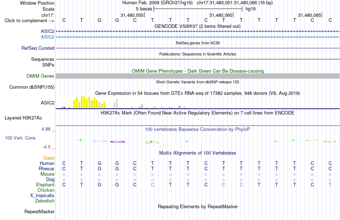Viewport: 340px width, 220px height.
Task: Click the chr17: ruler label
Action: tap(48, 15)
